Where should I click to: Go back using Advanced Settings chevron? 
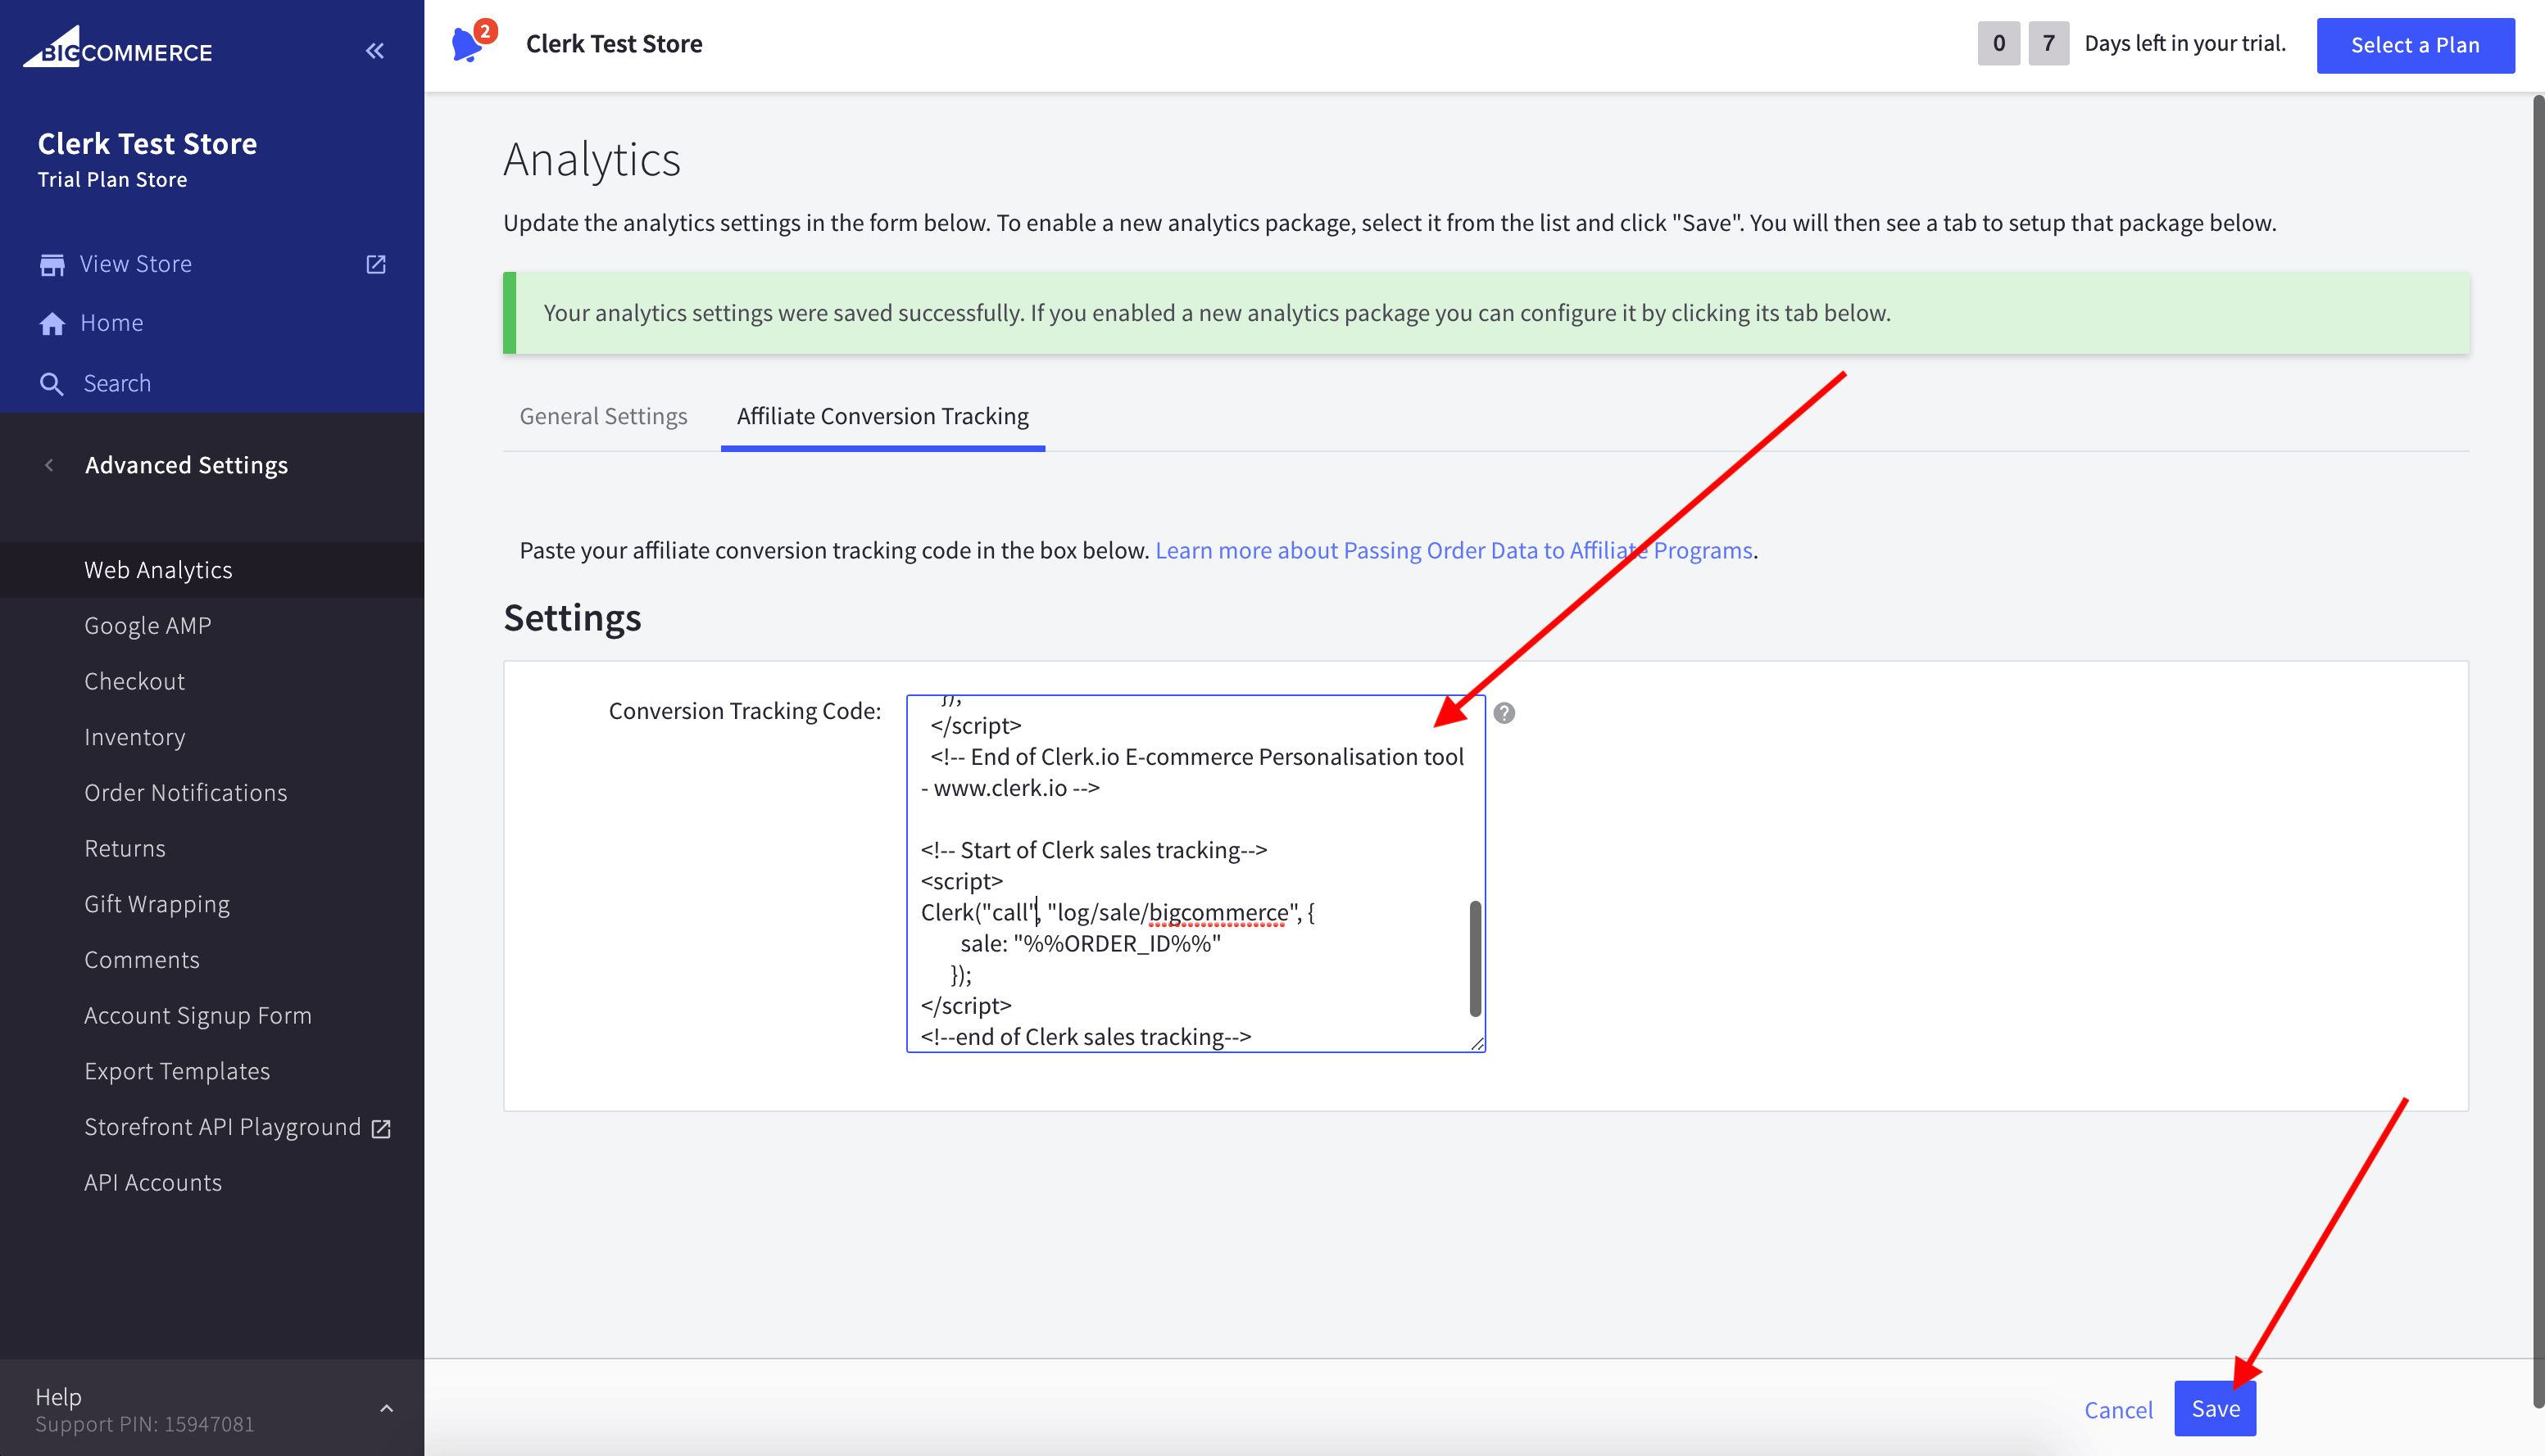click(x=49, y=464)
